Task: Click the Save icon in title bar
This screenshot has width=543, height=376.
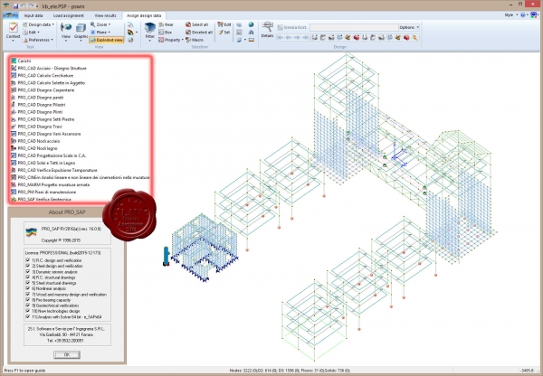Action: point(15,6)
